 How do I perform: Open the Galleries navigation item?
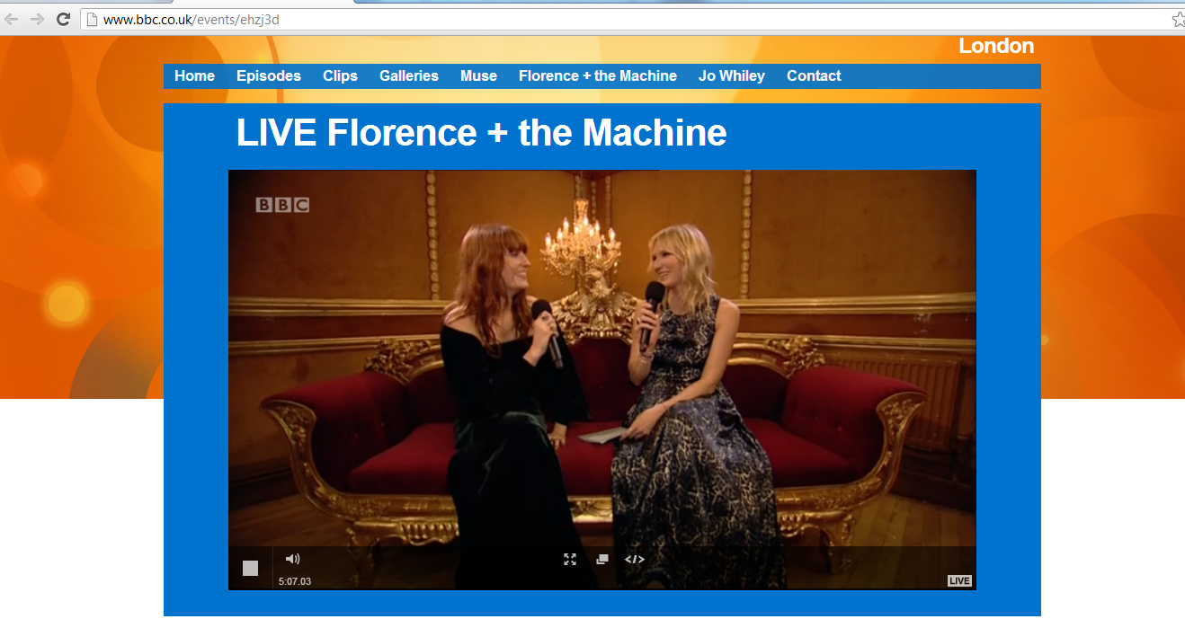tap(409, 76)
